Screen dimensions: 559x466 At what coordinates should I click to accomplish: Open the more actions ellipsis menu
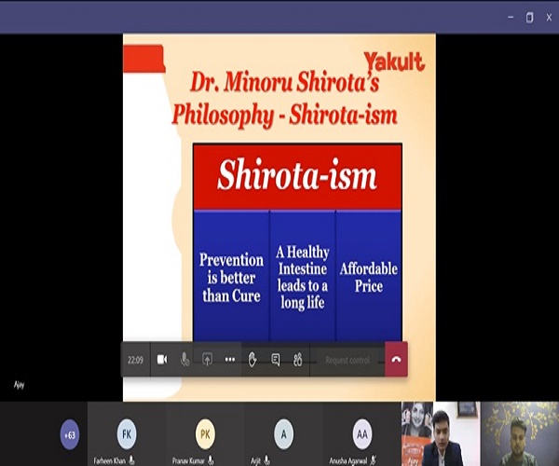(x=230, y=360)
